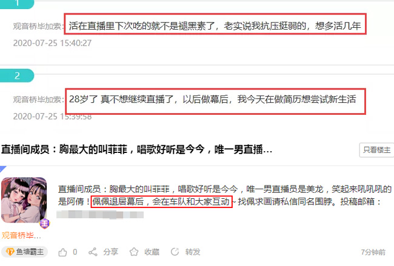394x266 pixels.
Task: Open the anime avatar thumbnail
Action: (x=24, y=200)
